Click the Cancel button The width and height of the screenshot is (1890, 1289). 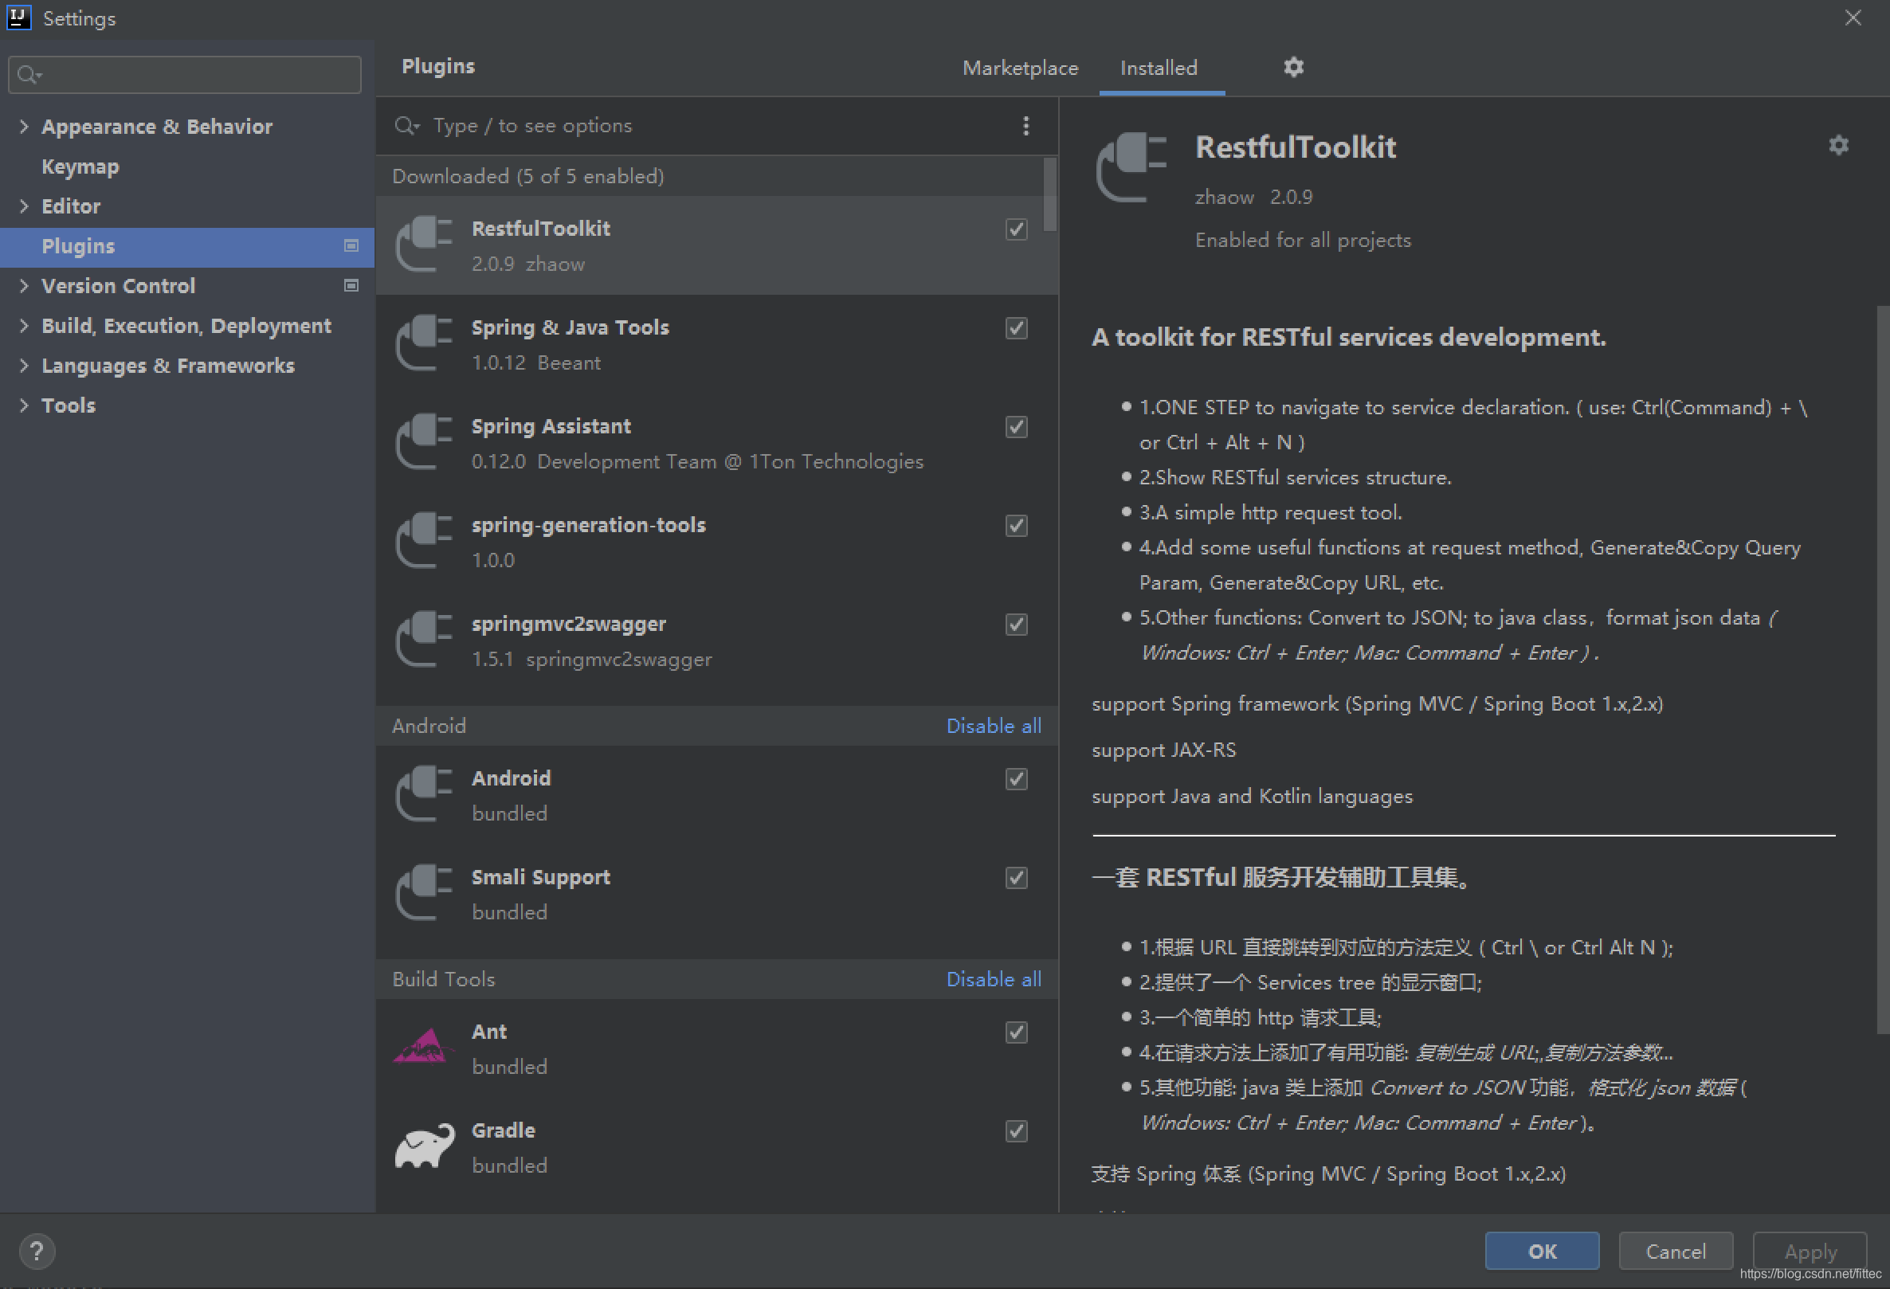1676,1251
